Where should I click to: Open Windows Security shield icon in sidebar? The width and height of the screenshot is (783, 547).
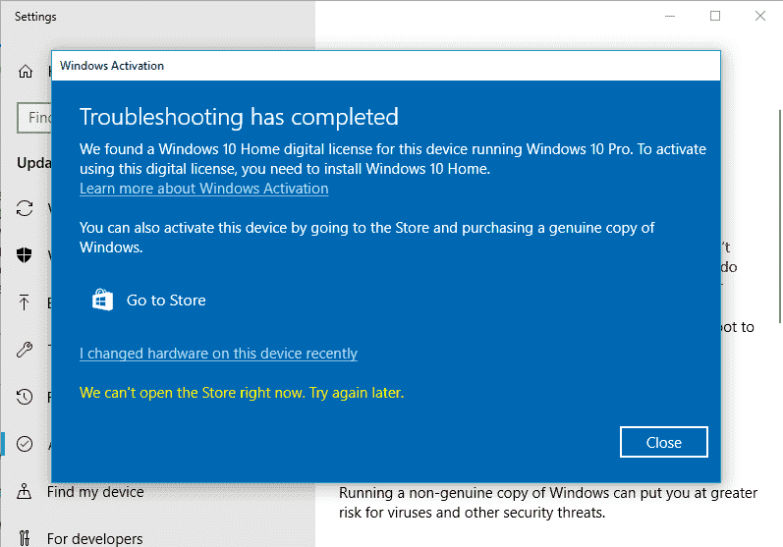24,255
